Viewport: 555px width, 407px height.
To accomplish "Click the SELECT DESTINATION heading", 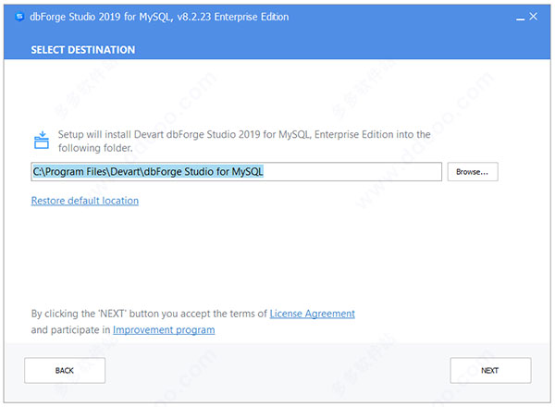I will [83, 50].
